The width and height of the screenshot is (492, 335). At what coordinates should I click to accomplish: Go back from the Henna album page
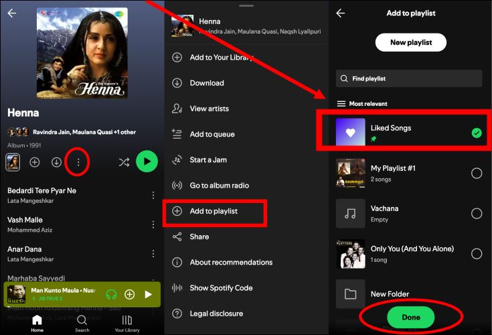pos(12,13)
